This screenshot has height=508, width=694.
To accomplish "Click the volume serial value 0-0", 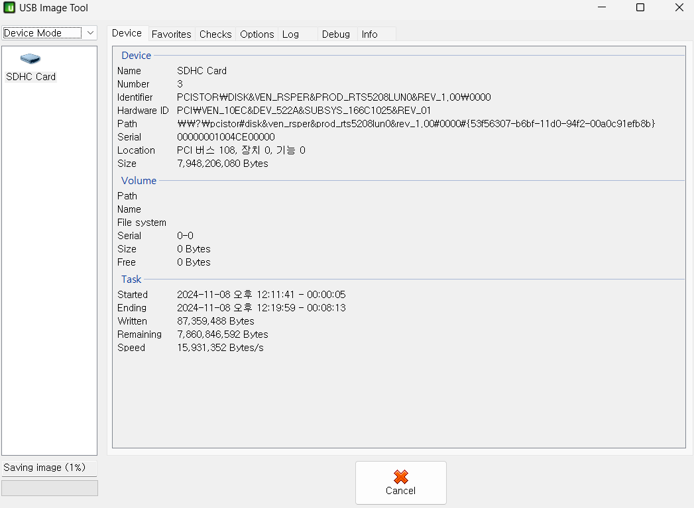I will click(185, 236).
